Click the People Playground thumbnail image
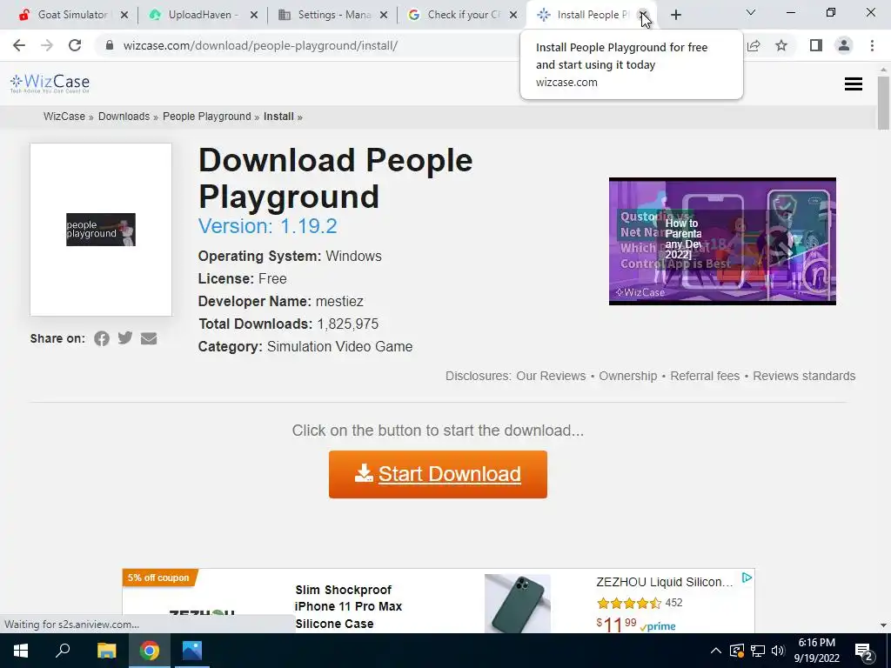The height and width of the screenshot is (668, 891). [101, 230]
